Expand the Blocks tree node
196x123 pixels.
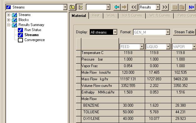point(8,20)
